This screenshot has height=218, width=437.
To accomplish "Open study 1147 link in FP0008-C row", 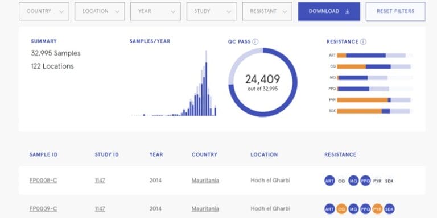I will 100,181.
